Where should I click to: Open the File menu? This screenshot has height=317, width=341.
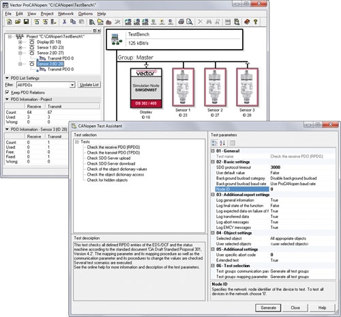(8, 14)
